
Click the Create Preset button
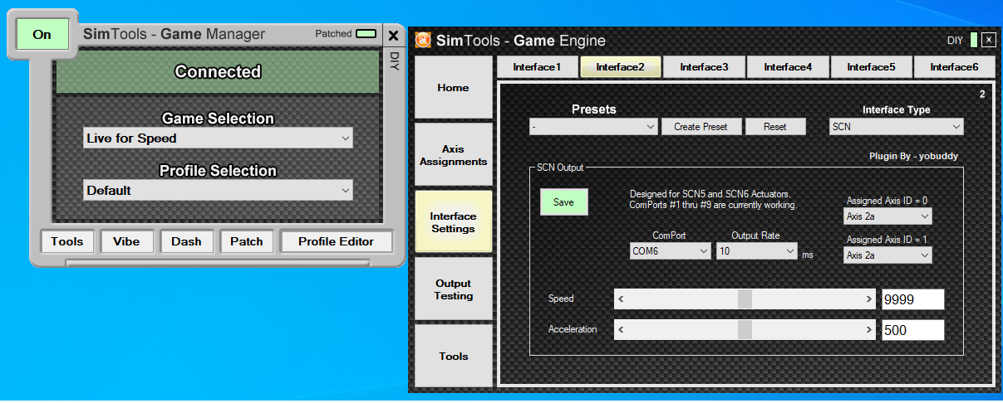(701, 127)
